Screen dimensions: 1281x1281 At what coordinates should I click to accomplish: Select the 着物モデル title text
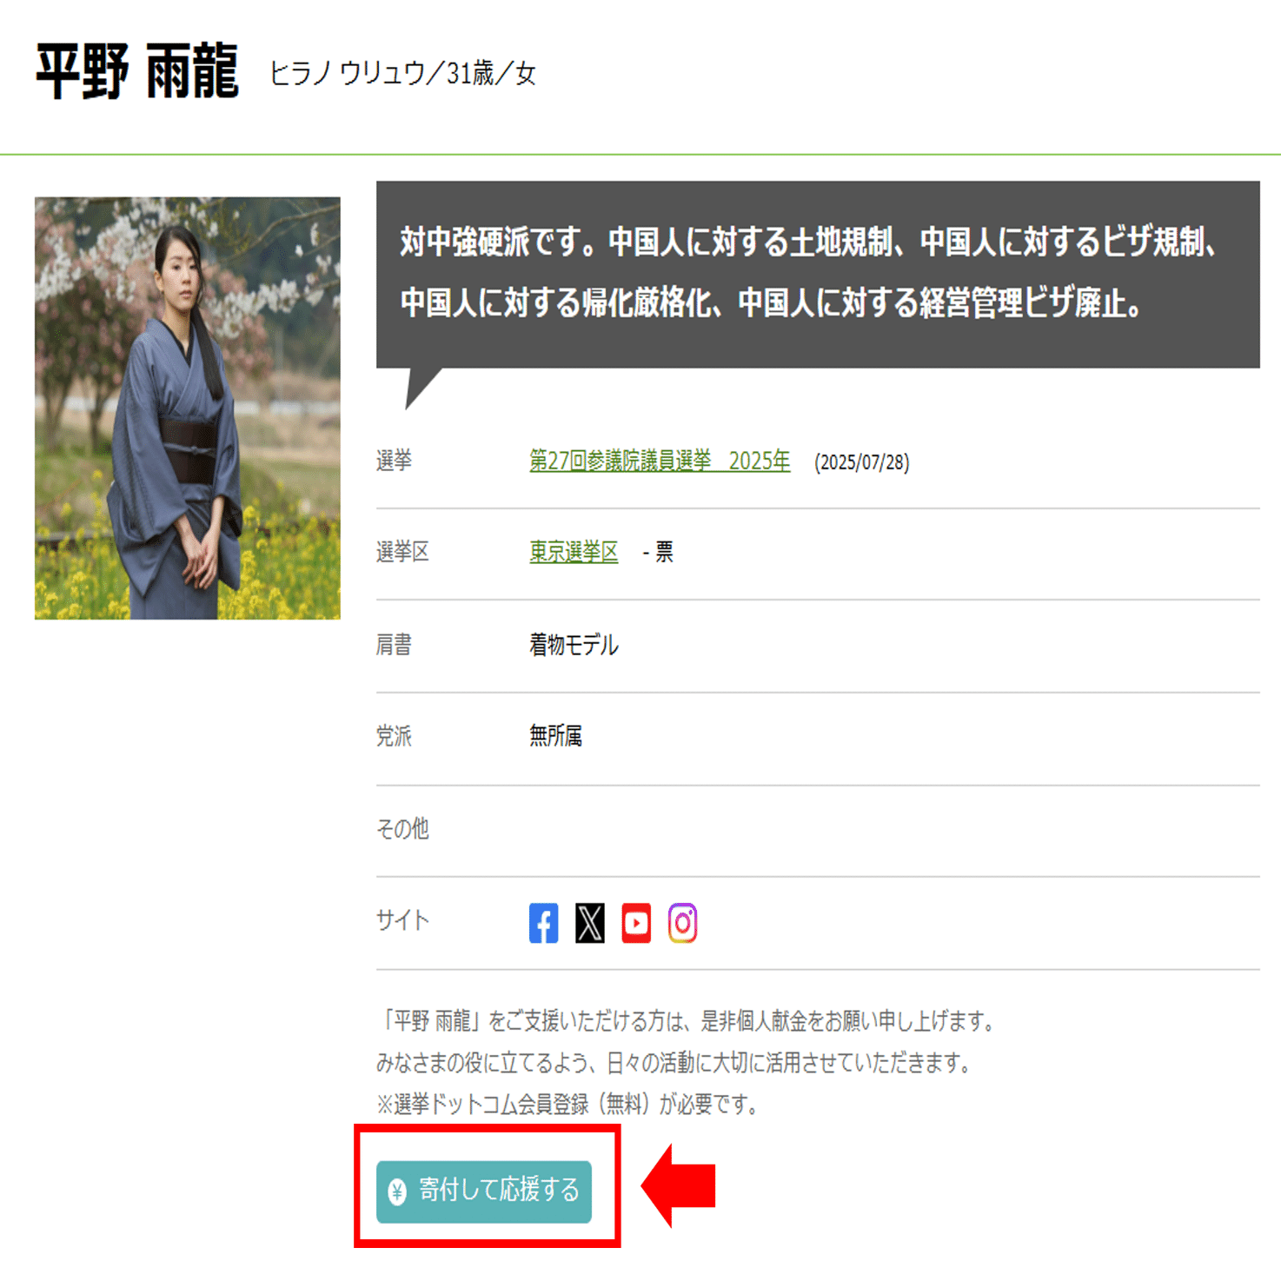click(x=574, y=645)
